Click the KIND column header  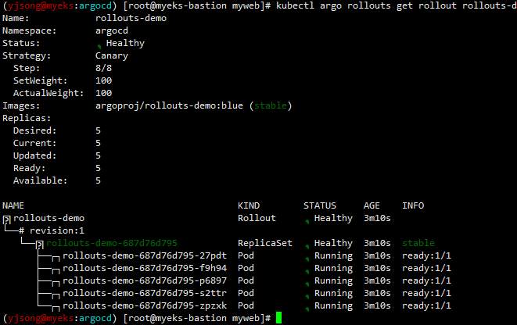(x=249, y=205)
